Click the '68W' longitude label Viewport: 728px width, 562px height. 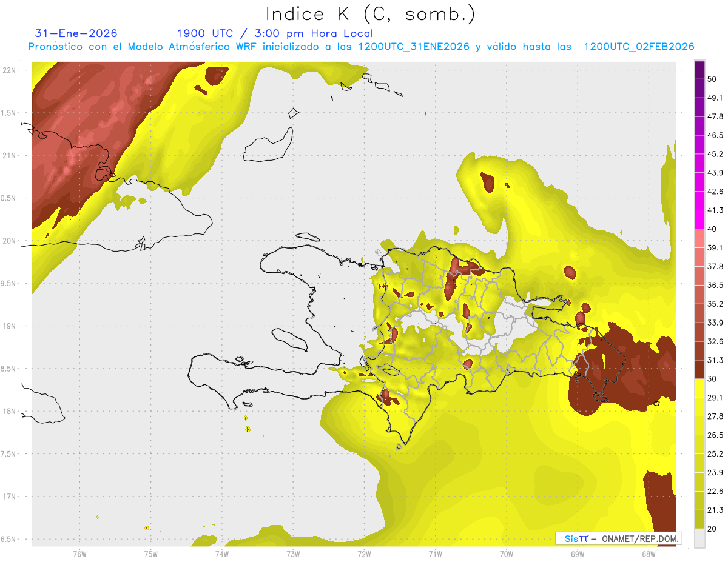tap(649, 554)
